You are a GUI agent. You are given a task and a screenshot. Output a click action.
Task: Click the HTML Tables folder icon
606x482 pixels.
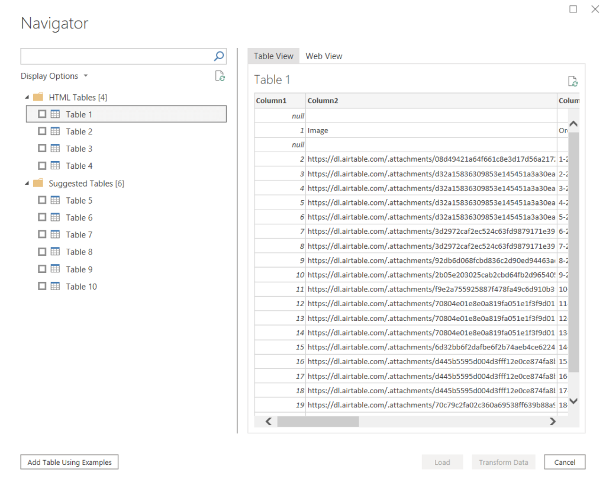point(39,97)
